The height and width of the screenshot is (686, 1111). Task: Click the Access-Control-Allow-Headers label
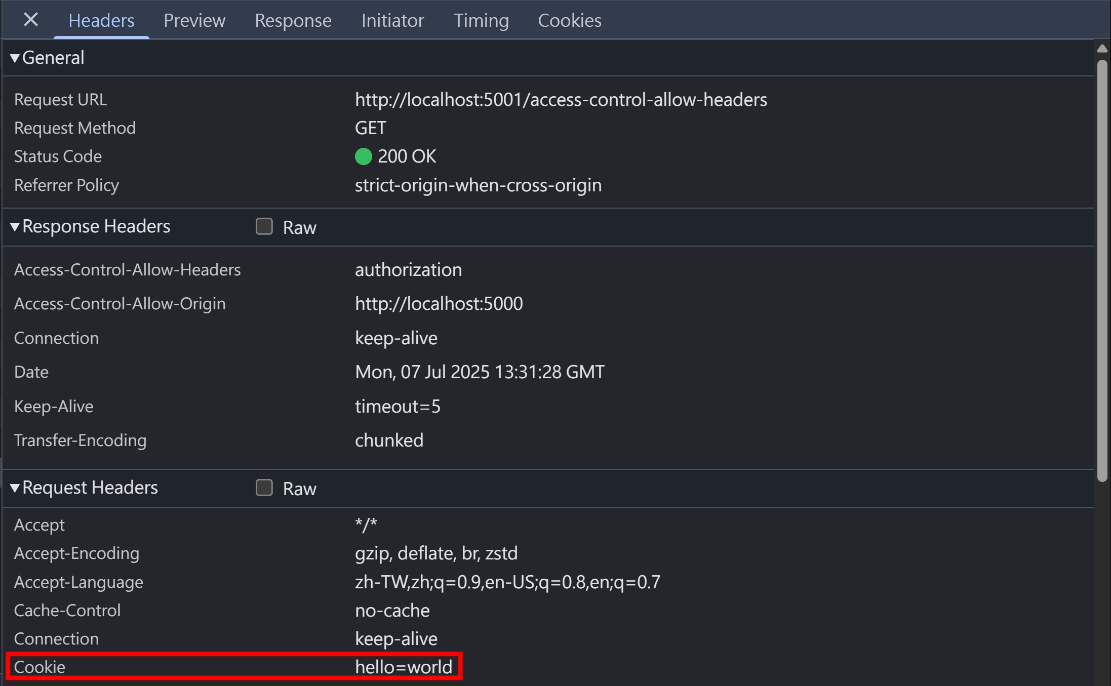pyautogui.click(x=128, y=270)
